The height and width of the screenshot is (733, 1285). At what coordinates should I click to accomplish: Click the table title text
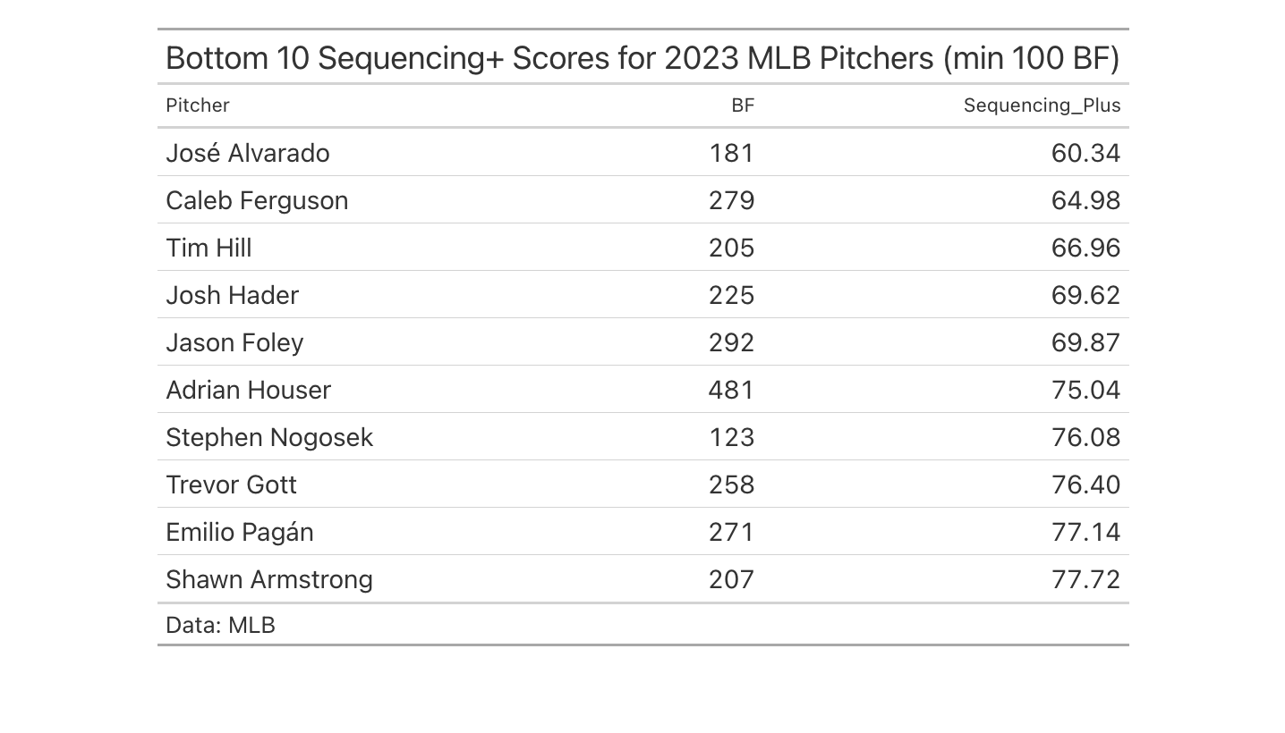(642, 58)
